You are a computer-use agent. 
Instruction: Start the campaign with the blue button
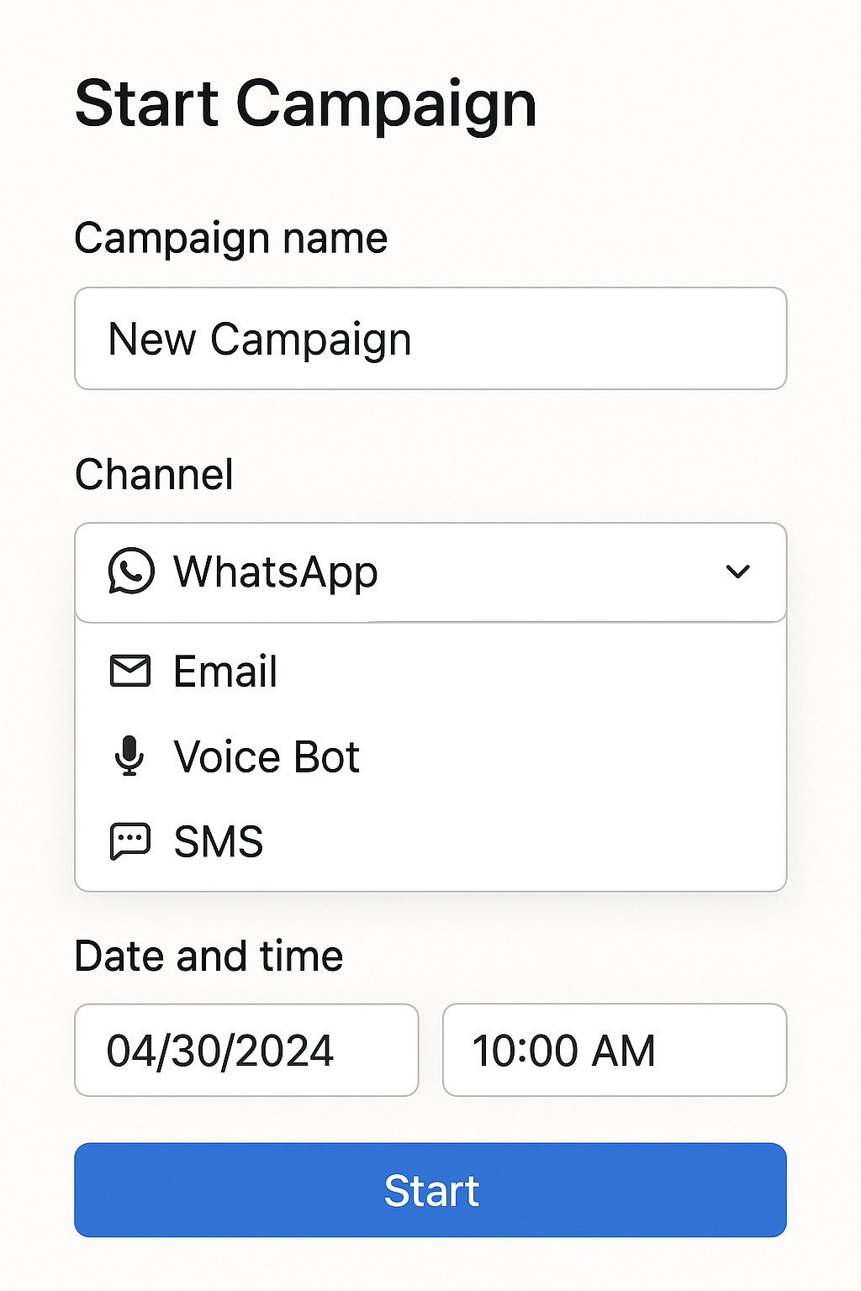click(x=430, y=1190)
